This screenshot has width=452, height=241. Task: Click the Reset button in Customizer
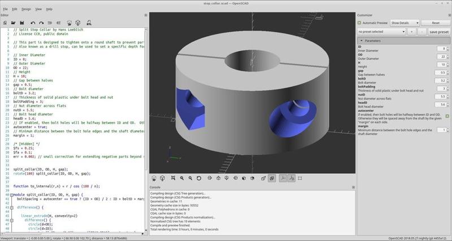[x=435, y=23]
